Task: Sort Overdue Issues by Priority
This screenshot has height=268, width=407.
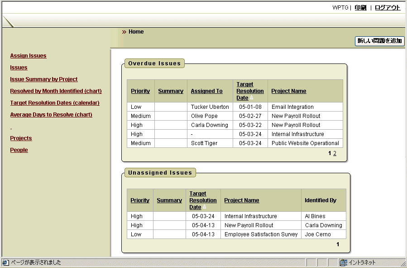Action: (140, 91)
